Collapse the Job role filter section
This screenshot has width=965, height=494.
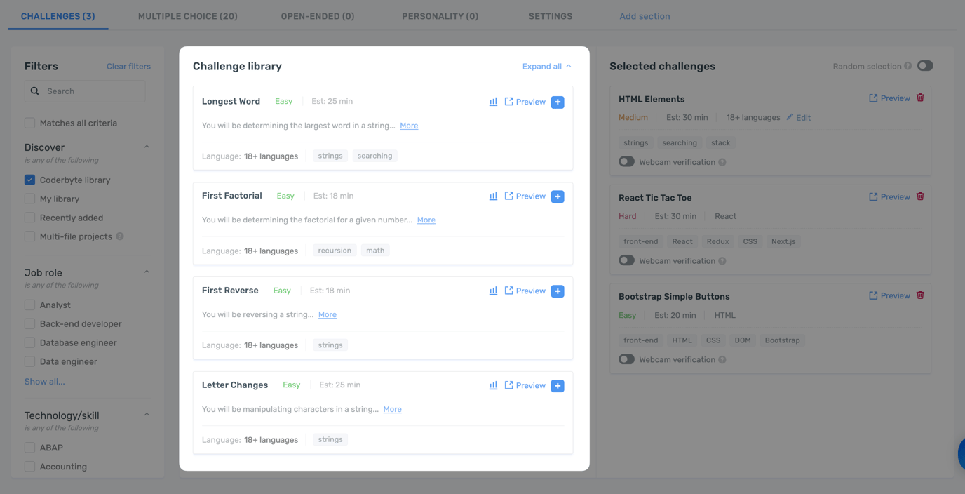click(147, 272)
